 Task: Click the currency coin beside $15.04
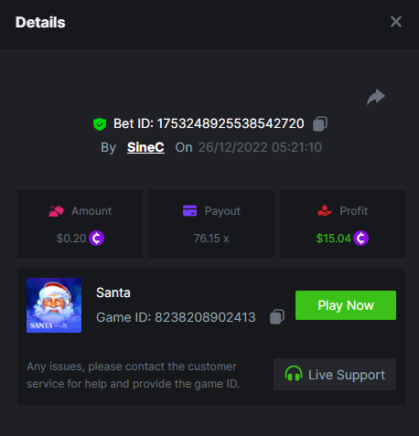click(360, 239)
